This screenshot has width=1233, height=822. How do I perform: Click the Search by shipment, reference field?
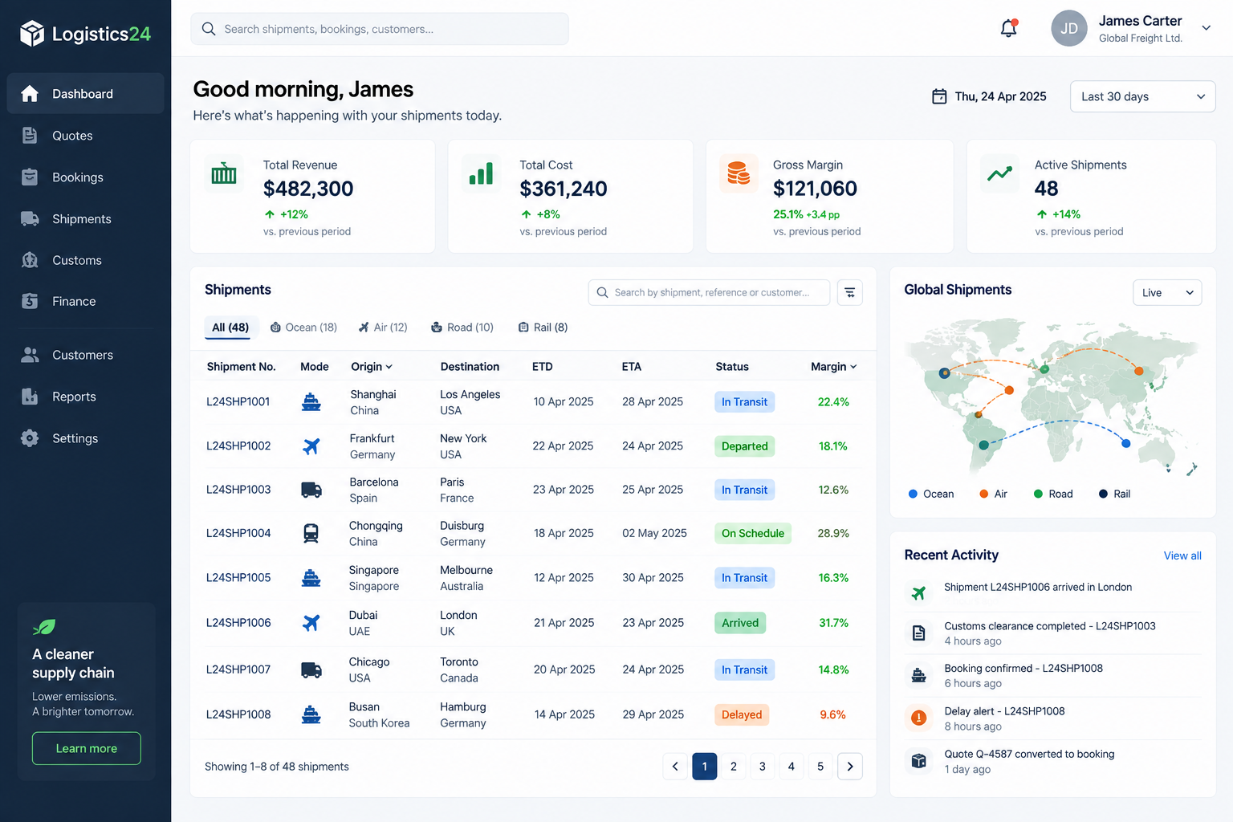pos(710,293)
